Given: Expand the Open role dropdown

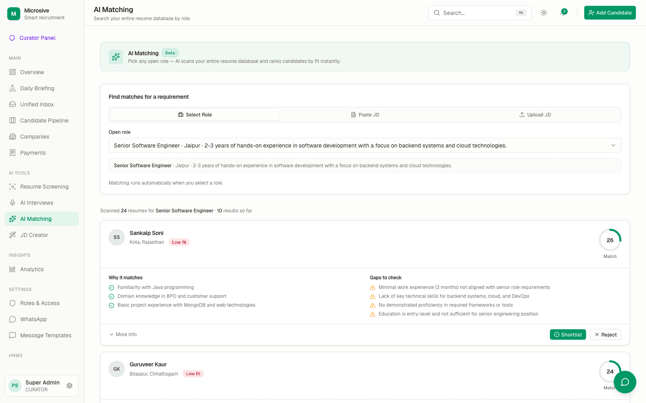Looking at the screenshot, I should point(365,145).
